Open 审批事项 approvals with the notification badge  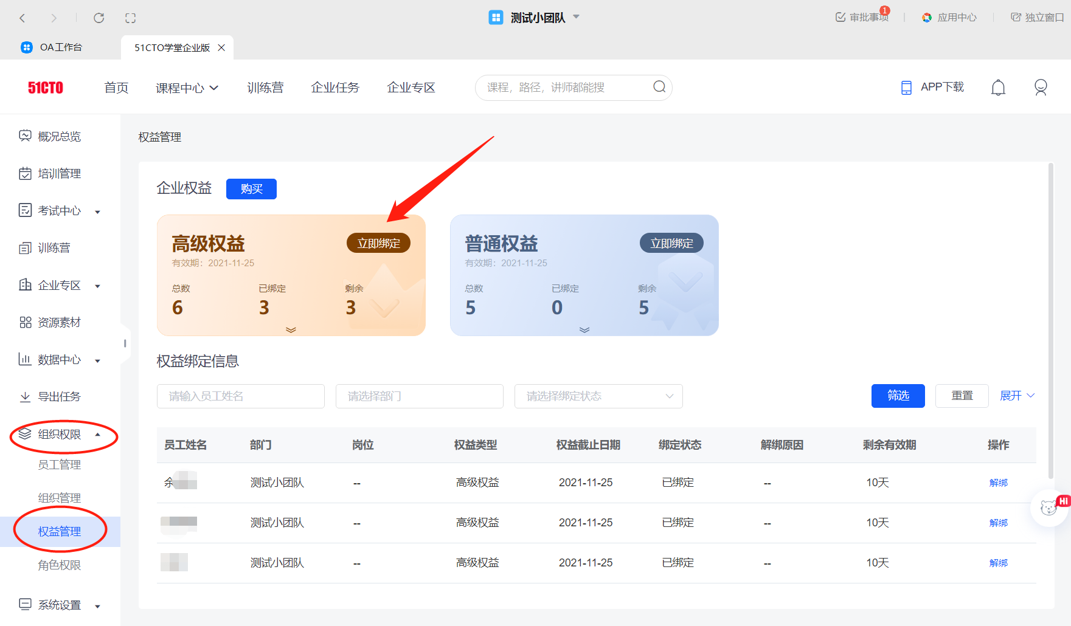click(862, 17)
